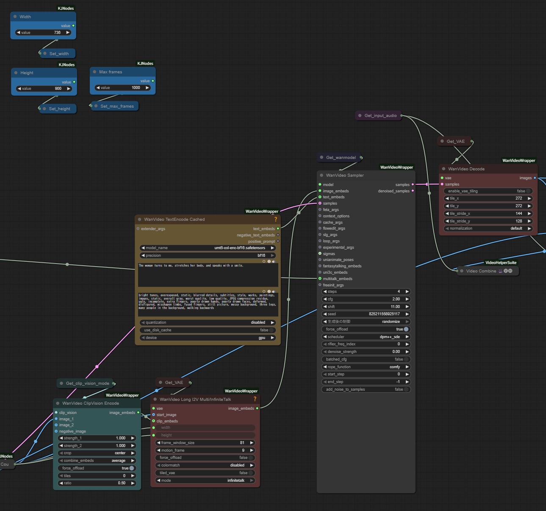The image size is (546, 511).
Task: Click the collapse dot on WanVideo Decode node
Action: point(444,169)
